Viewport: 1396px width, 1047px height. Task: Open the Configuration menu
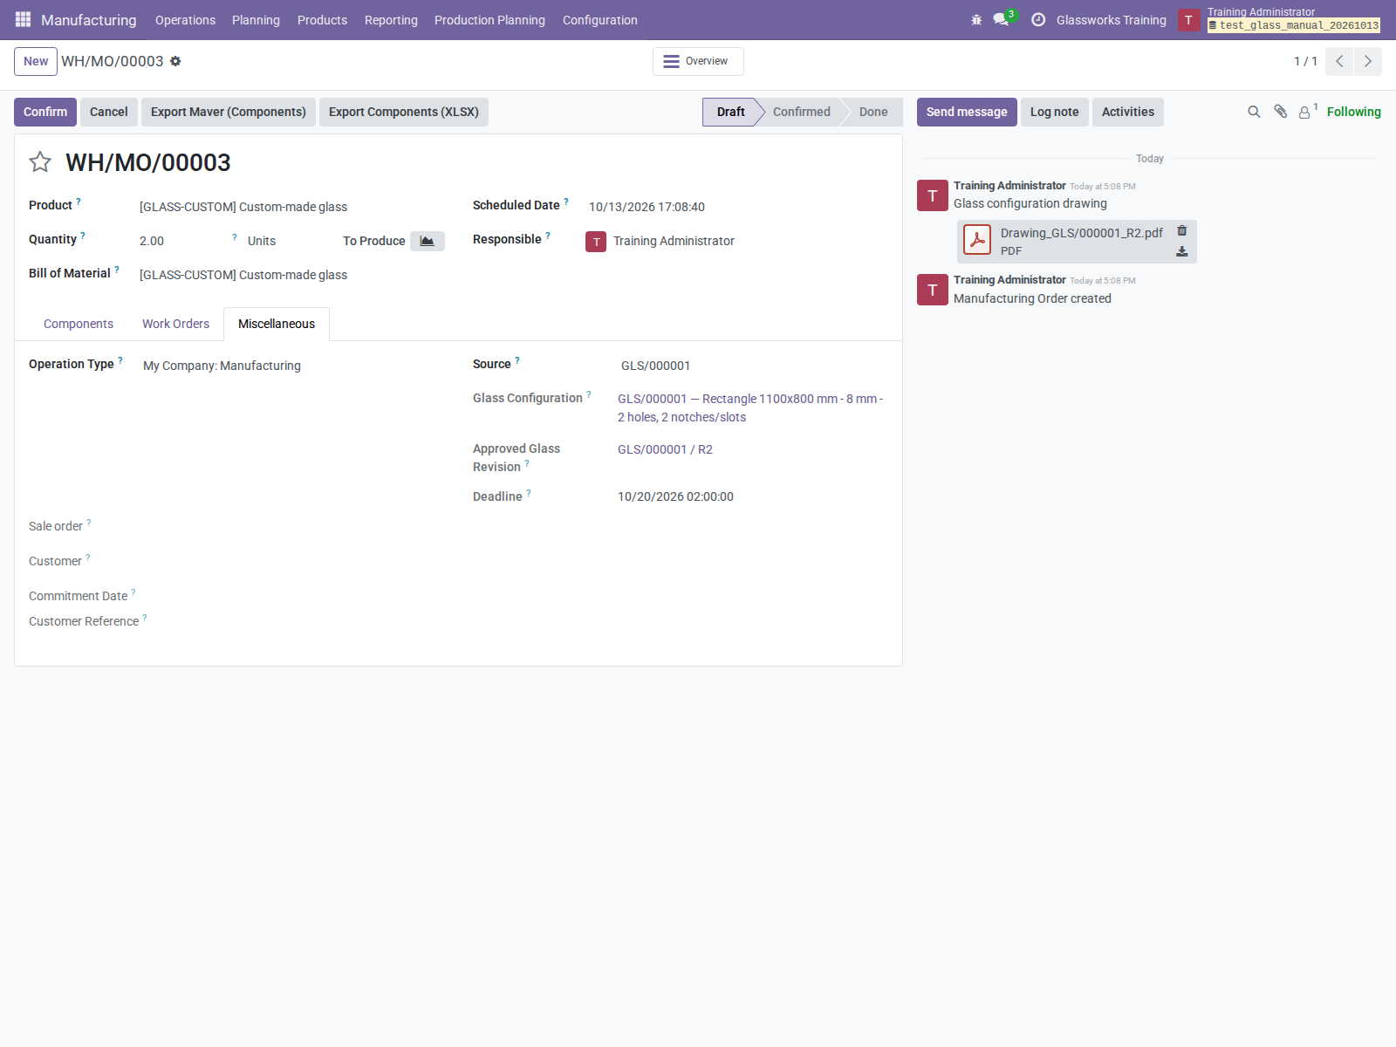[599, 20]
